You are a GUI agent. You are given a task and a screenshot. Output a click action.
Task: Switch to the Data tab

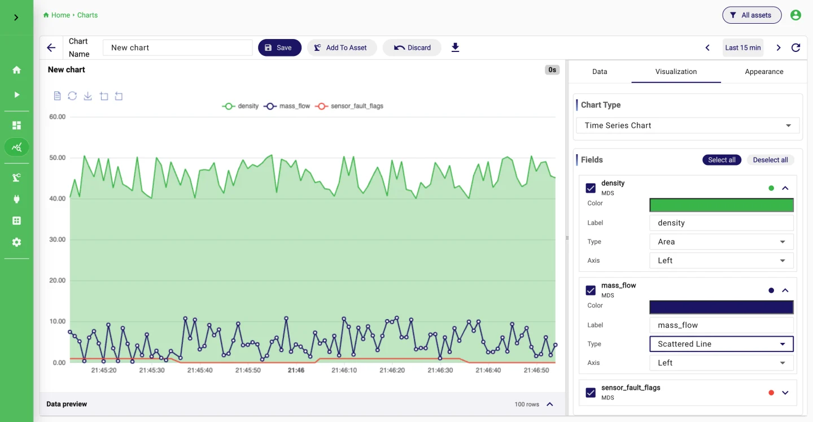click(x=600, y=72)
